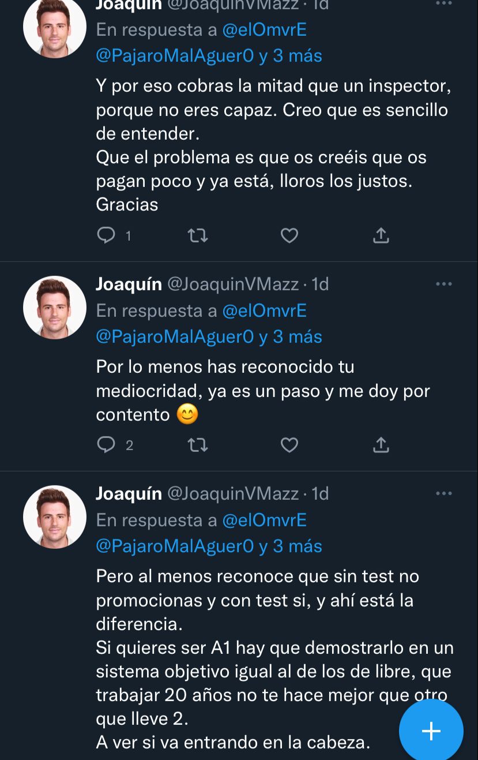
Task: Open the profile picture on the "mediocridad" tweet
Action: coord(55,308)
